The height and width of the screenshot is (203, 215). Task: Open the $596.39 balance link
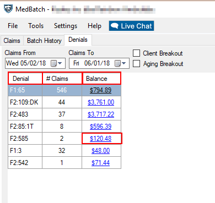pos(101,127)
